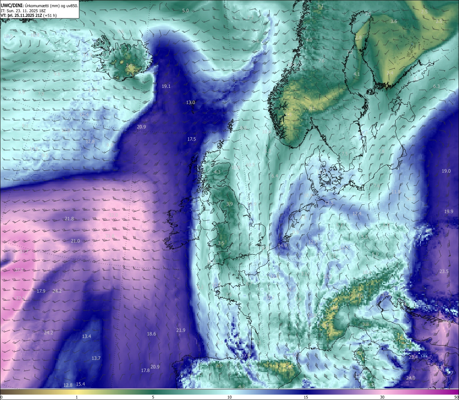The image size is (459, 400).
Task: Click the 4.0 value over Norway
Action: 309,40
